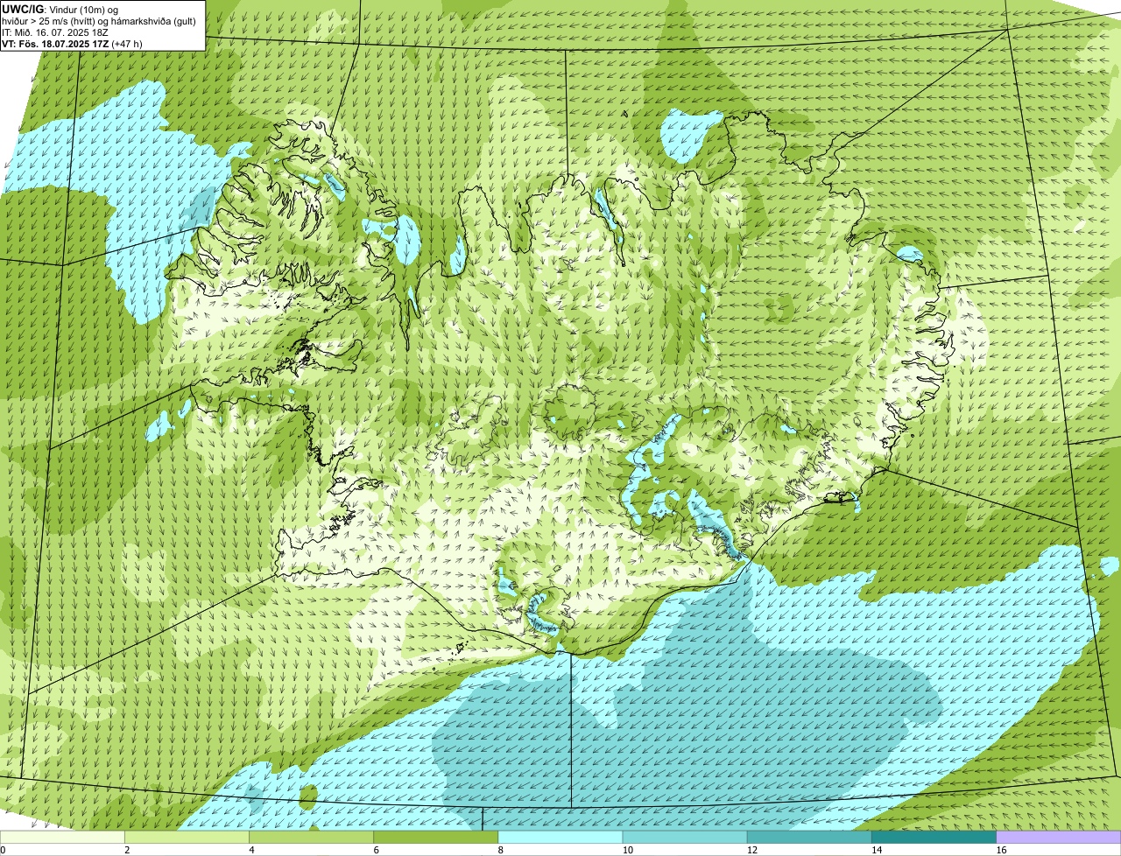Image resolution: width=1121 pixels, height=856 pixels.
Task: Click the 2–4 m/s light green legend segment
Action: click(187, 838)
